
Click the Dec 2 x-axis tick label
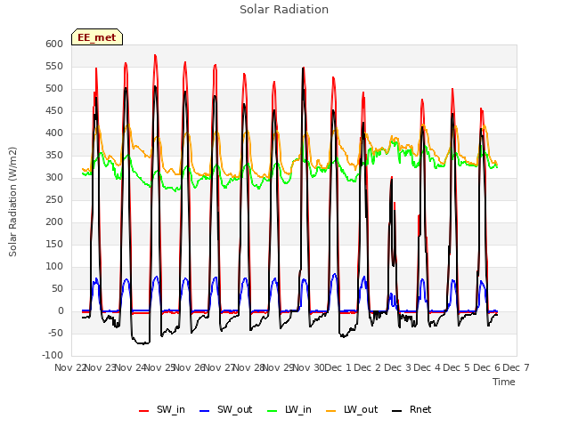click(368, 367)
